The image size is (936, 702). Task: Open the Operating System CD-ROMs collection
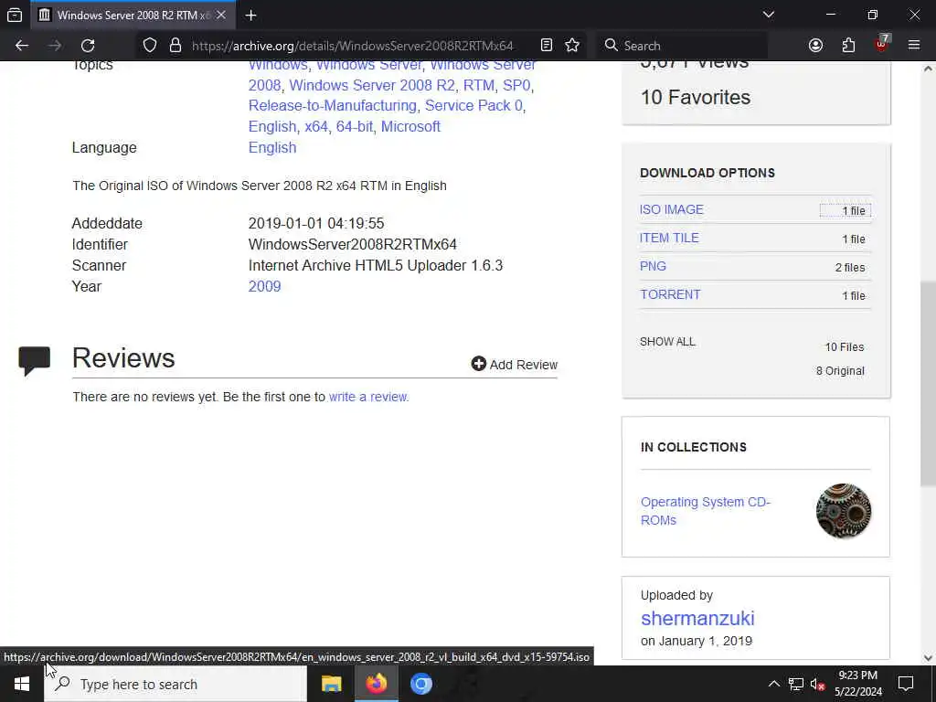click(x=706, y=511)
